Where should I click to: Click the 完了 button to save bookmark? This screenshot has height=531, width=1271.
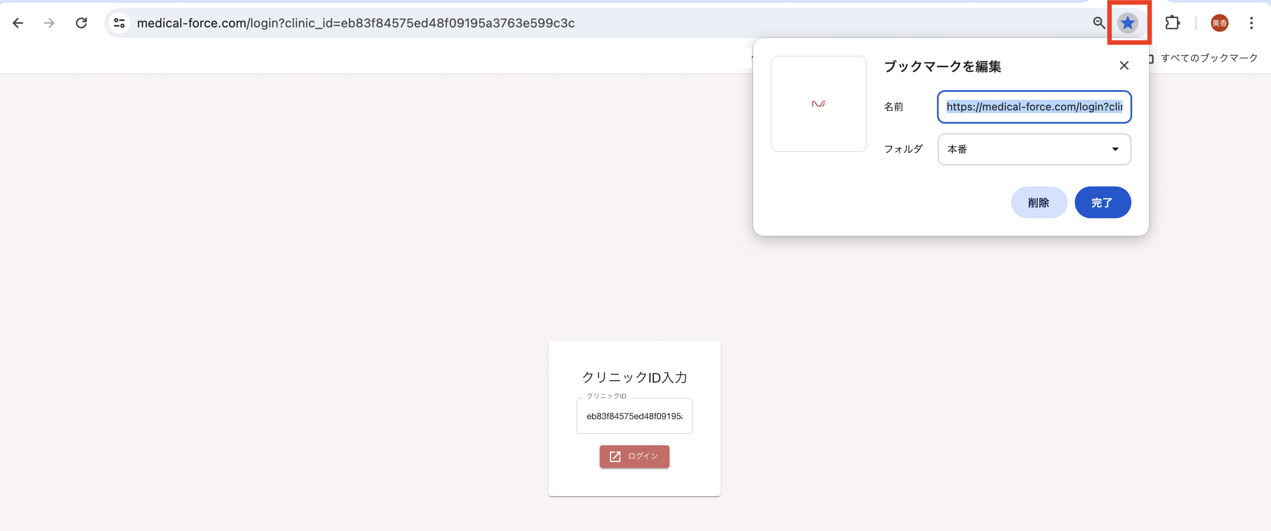[x=1103, y=202]
